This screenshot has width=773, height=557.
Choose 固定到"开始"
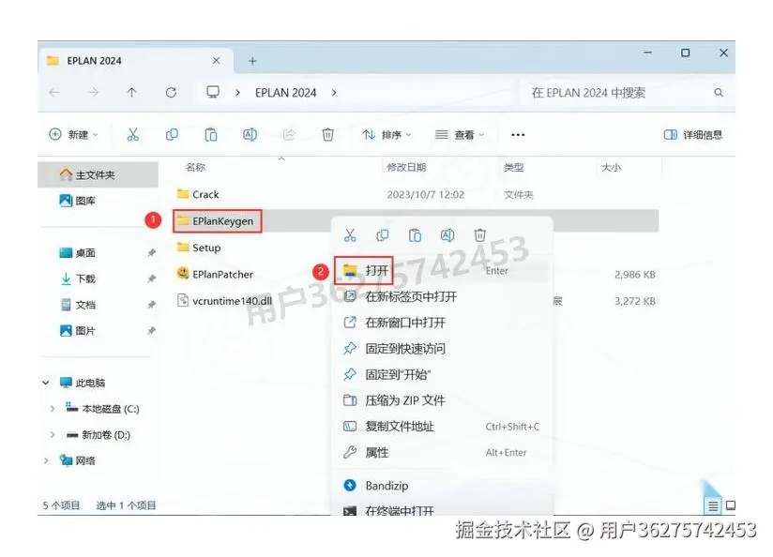[x=442, y=374]
